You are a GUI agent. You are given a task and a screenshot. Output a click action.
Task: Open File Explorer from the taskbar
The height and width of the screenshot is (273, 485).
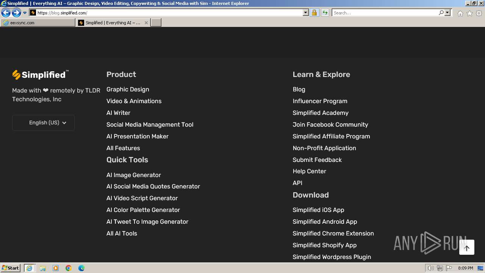point(43,268)
